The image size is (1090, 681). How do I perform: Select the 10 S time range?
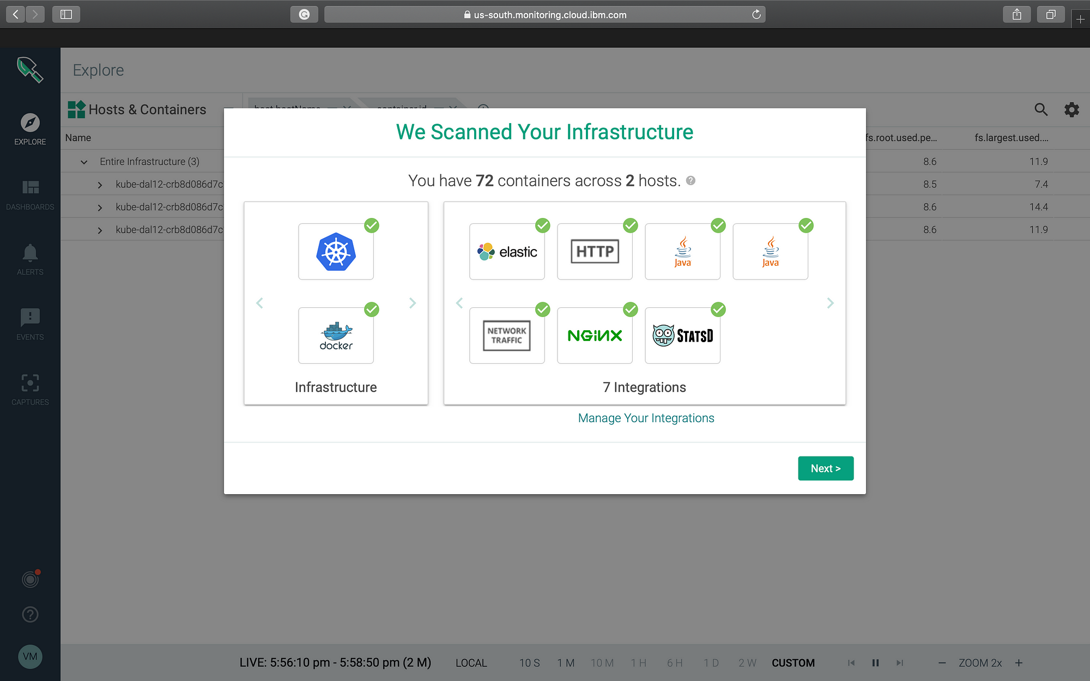point(529,663)
